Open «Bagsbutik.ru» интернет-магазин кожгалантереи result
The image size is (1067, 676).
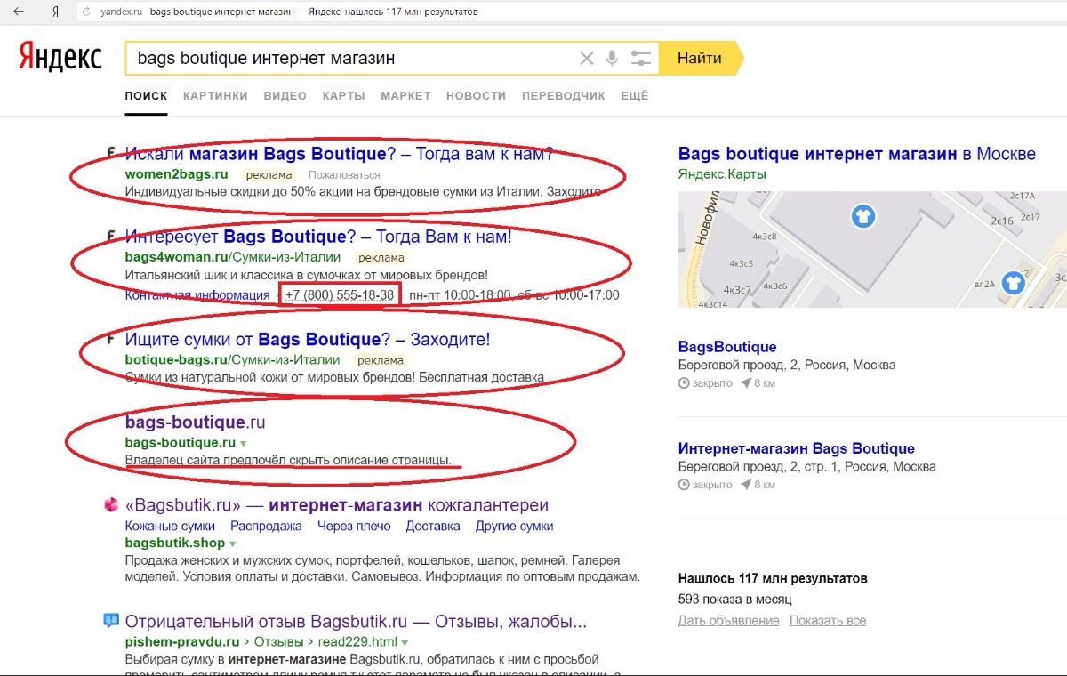pyautogui.click(x=337, y=505)
